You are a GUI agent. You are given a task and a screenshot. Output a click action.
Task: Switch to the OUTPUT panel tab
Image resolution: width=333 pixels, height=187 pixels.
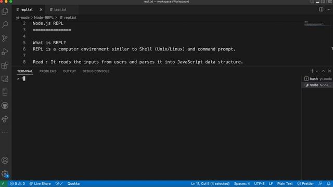pos(69,71)
